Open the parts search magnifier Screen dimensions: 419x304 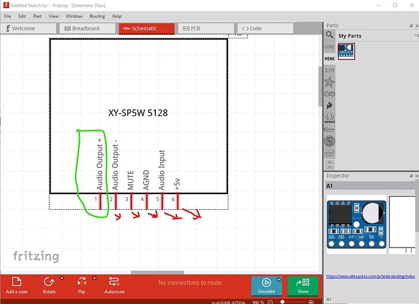(x=329, y=35)
